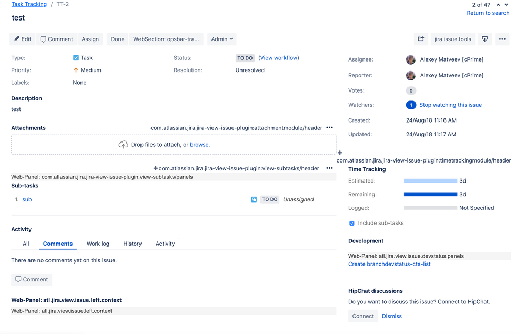The image size is (525, 334).
Task: Click the plus icon above timetrackingmodule header
Action: (x=340, y=153)
